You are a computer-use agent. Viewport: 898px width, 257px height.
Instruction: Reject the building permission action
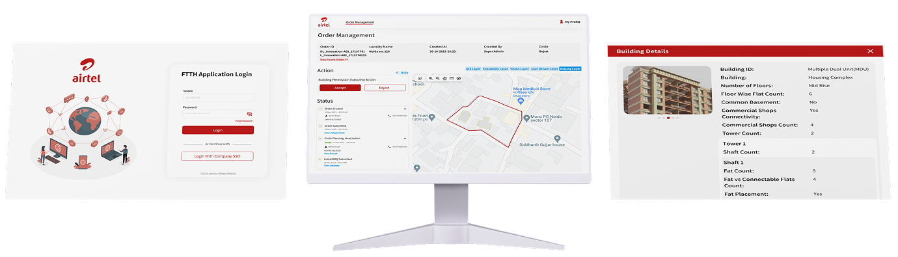tap(385, 88)
